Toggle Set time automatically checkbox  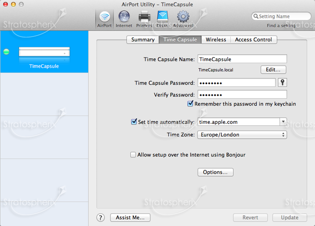point(134,122)
